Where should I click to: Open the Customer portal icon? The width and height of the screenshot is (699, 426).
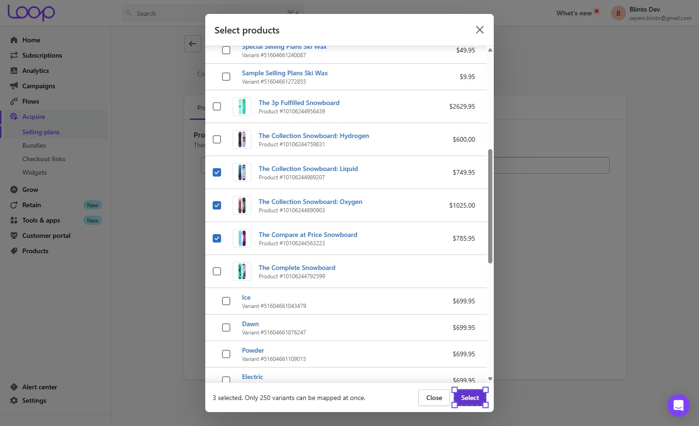(x=14, y=236)
